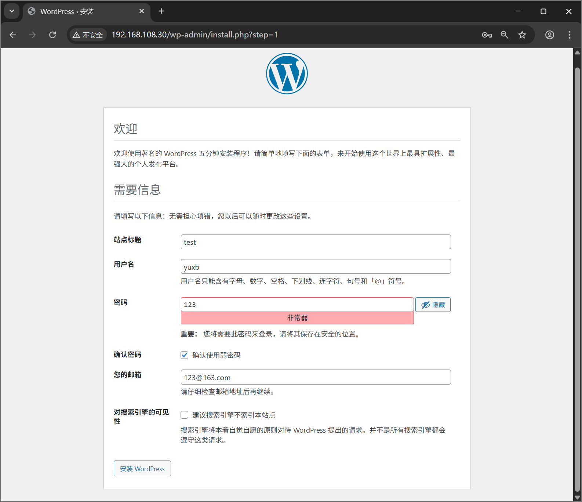The image size is (582, 502).
Task: Select the WordPress › 安装 tab
Action: click(86, 11)
